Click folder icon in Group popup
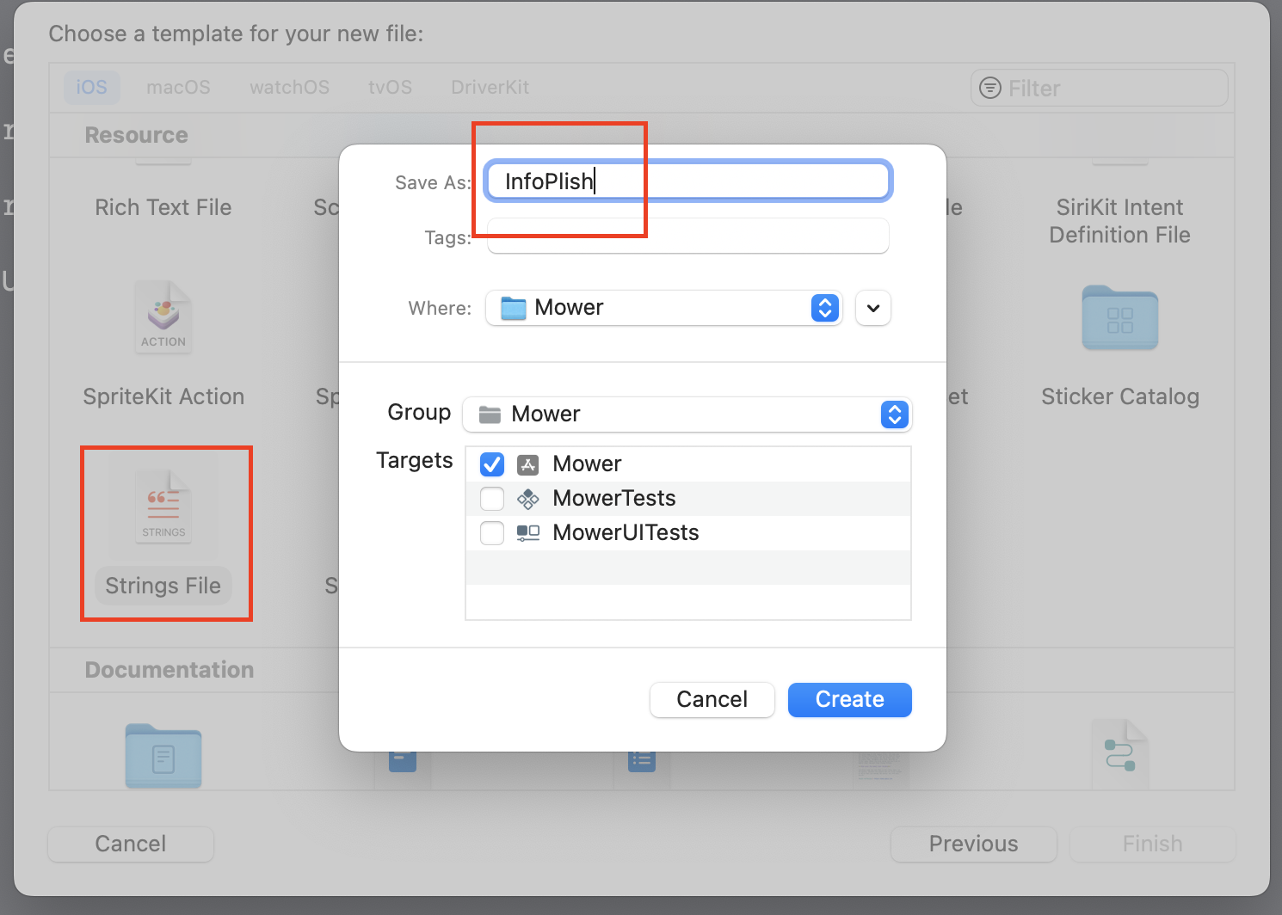 pyautogui.click(x=490, y=415)
